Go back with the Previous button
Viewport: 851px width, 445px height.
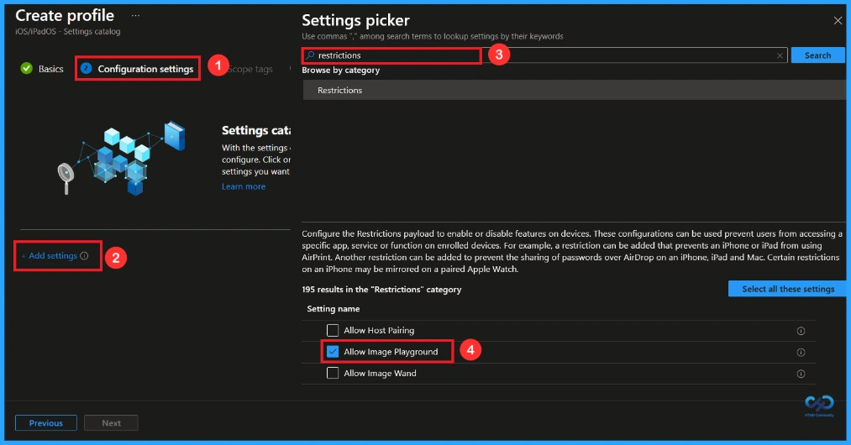[x=46, y=423]
